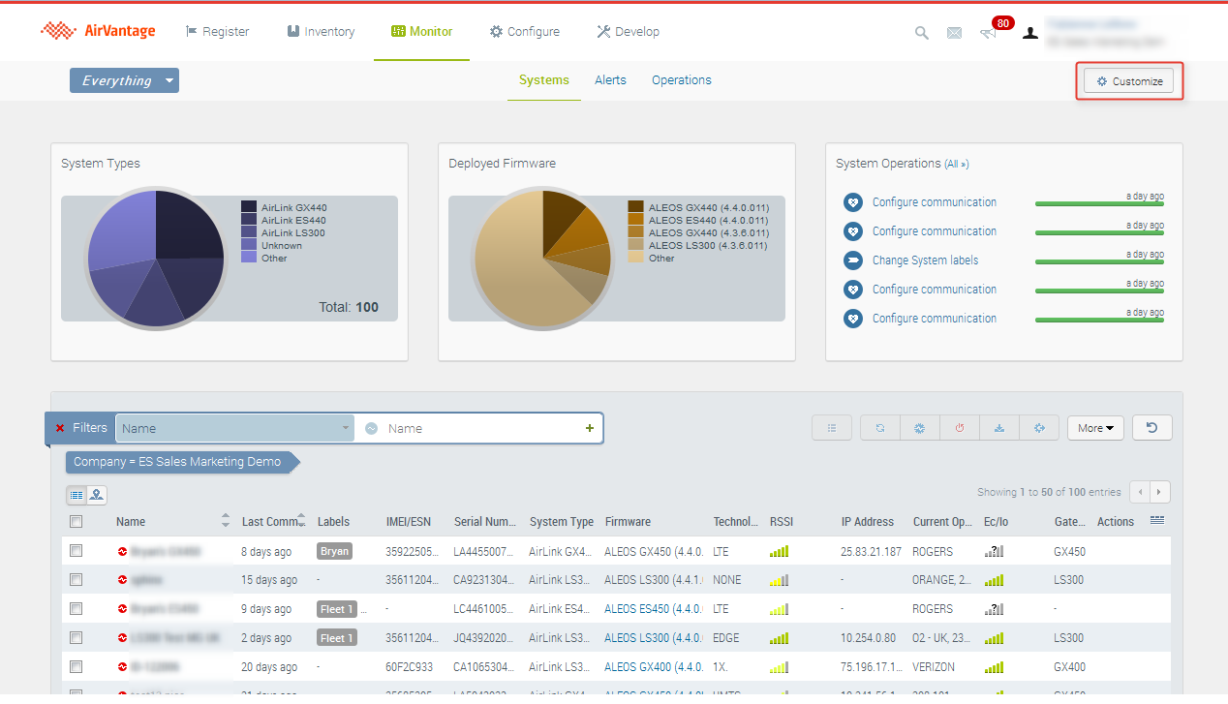The width and height of the screenshot is (1228, 704).
Task: Open the Everything dropdown
Action: pos(124,80)
